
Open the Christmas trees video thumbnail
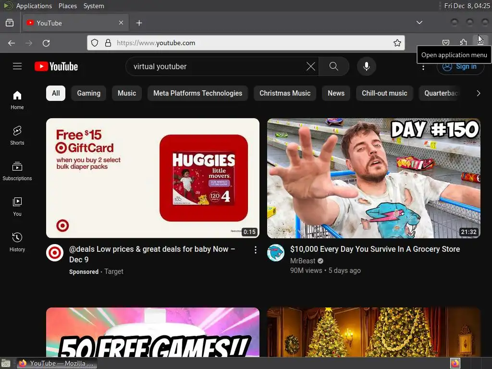374,332
